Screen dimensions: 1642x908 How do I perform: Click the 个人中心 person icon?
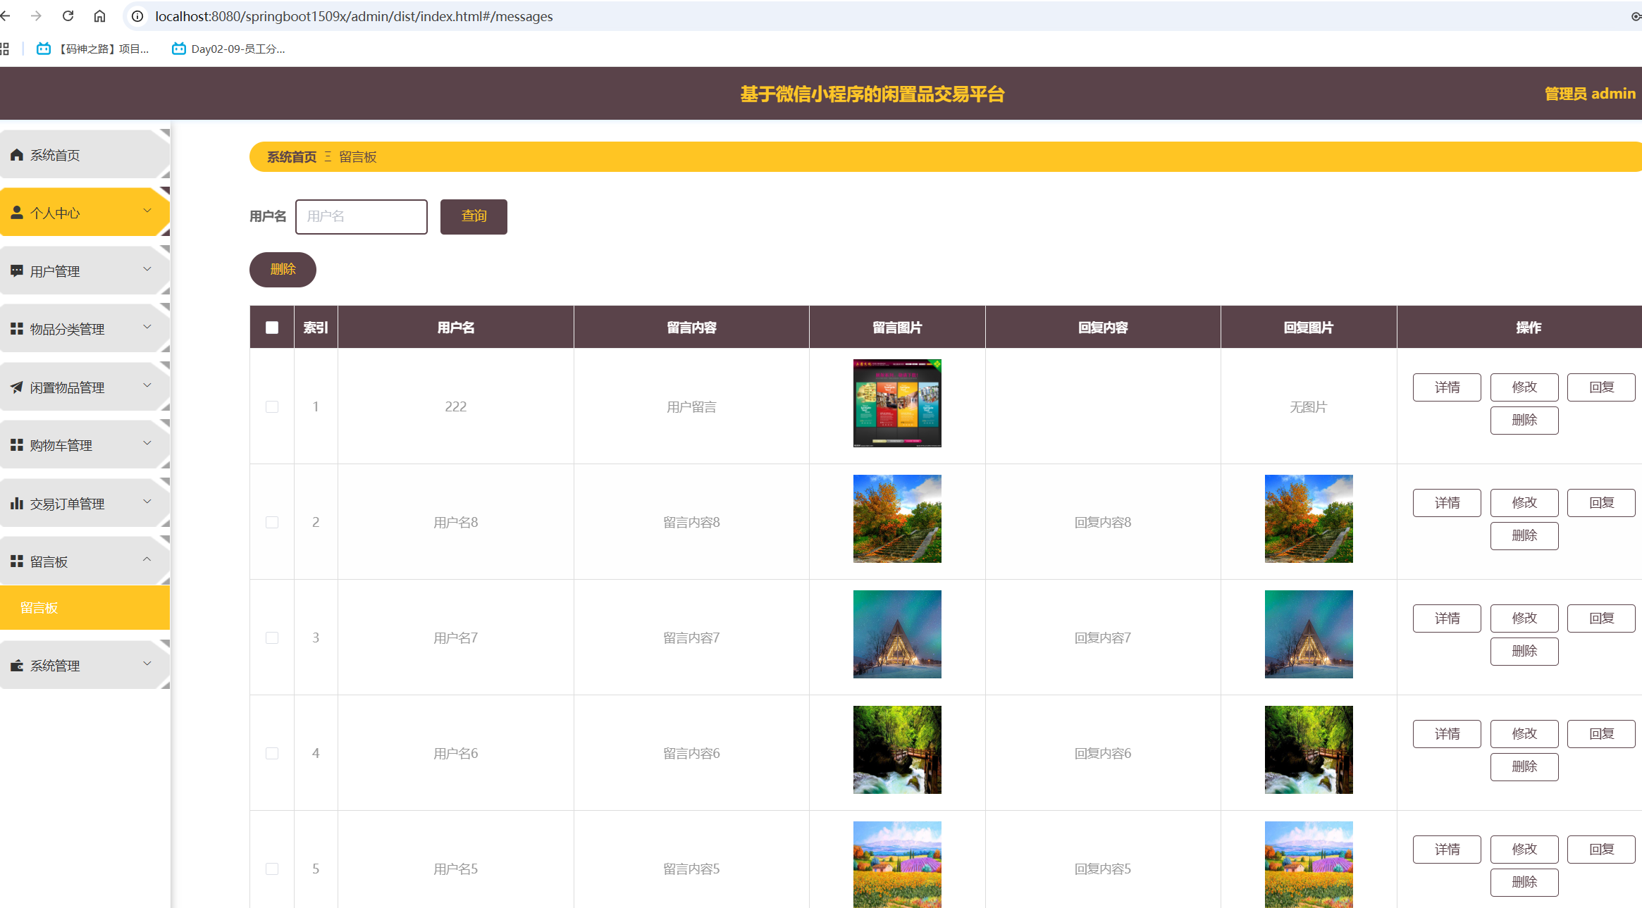click(x=16, y=212)
